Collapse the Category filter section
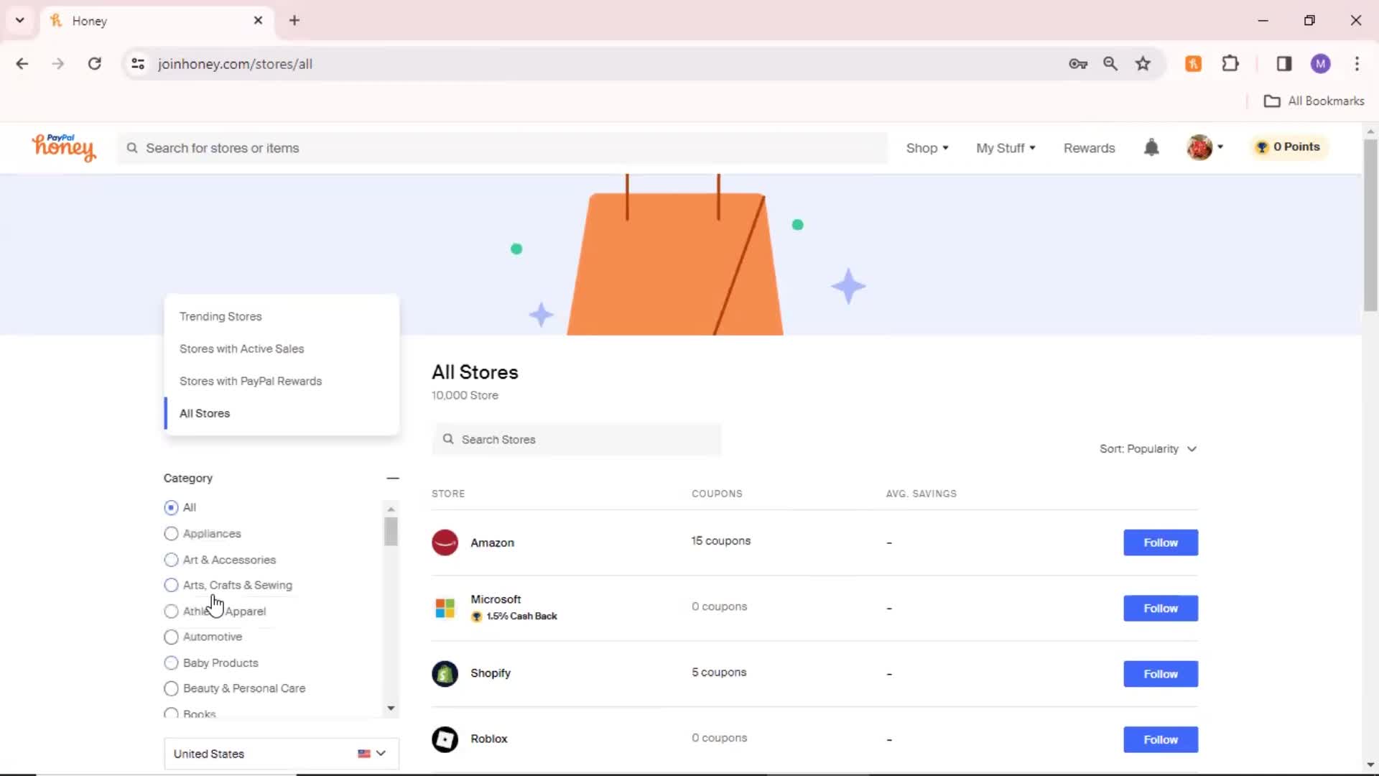The height and width of the screenshot is (776, 1379). (x=392, y=478)
